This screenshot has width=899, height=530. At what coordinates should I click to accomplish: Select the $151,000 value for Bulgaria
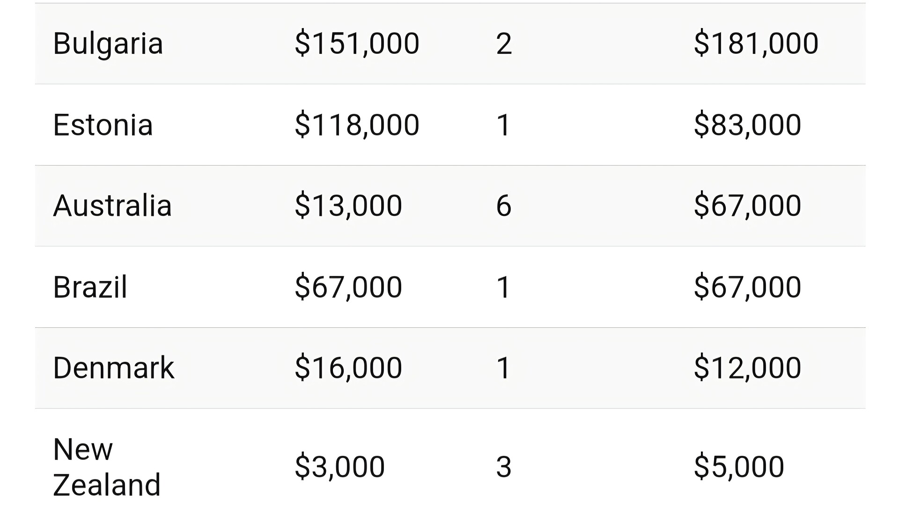(x=357, y=44)
